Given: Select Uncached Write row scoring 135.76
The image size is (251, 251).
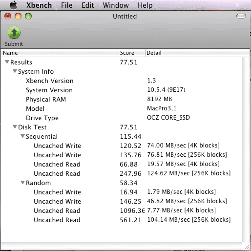Looking at the screenshot, I should [122, 155].
